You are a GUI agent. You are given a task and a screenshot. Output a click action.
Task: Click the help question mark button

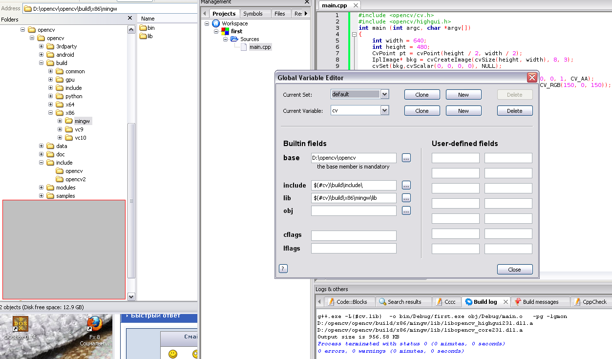click(283, 269)
